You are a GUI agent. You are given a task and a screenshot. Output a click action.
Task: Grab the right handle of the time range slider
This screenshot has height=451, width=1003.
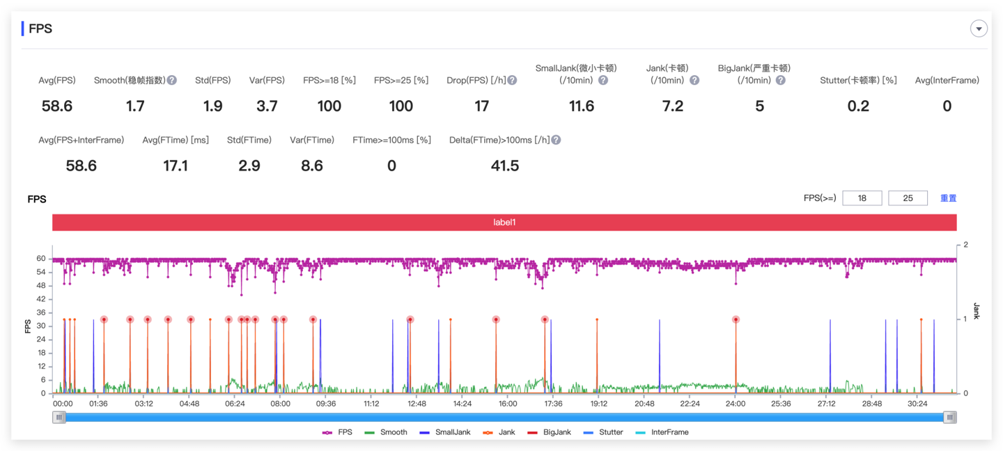pyautogui.click(x=949, y=418)
